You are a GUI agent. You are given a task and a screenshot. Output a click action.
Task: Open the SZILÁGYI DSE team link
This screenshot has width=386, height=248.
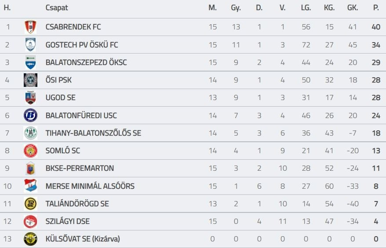coord(67,221)
